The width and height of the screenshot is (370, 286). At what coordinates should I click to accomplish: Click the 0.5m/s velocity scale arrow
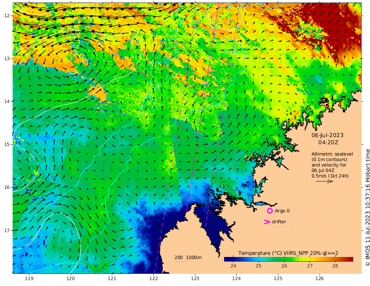(x=325, y=181)
